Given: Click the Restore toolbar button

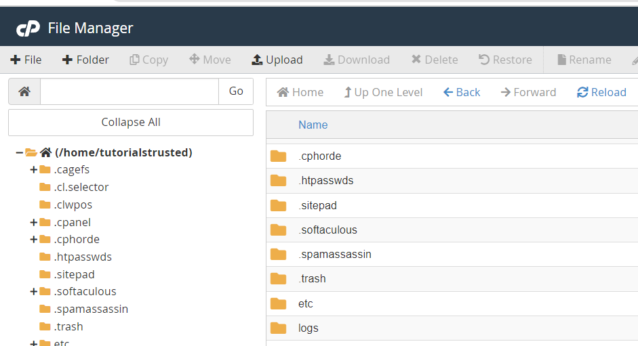Looking at the screenshot, I should pyautogui.click(x=505, y=60).
